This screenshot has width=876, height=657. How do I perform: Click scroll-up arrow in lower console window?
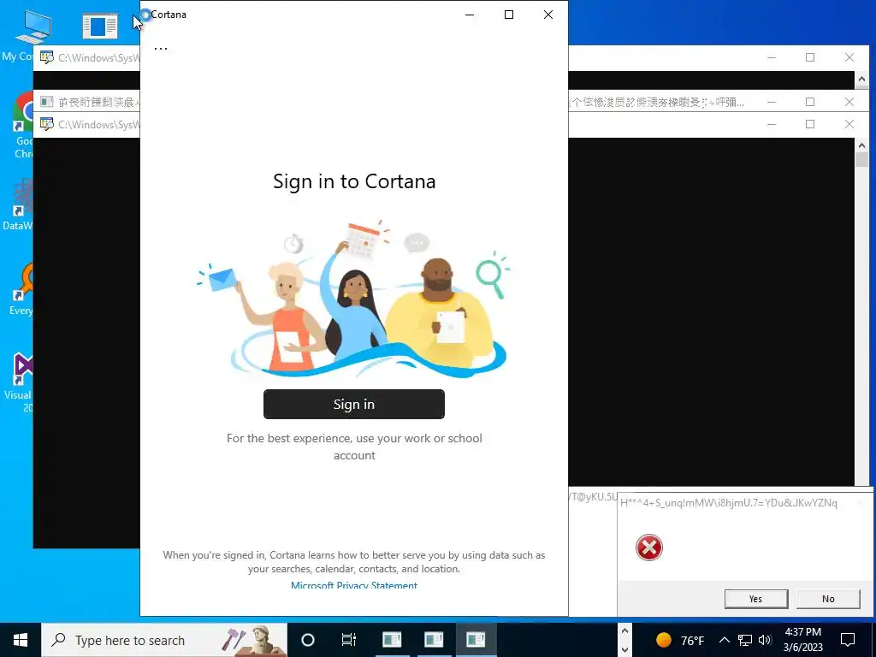(861, 145)
